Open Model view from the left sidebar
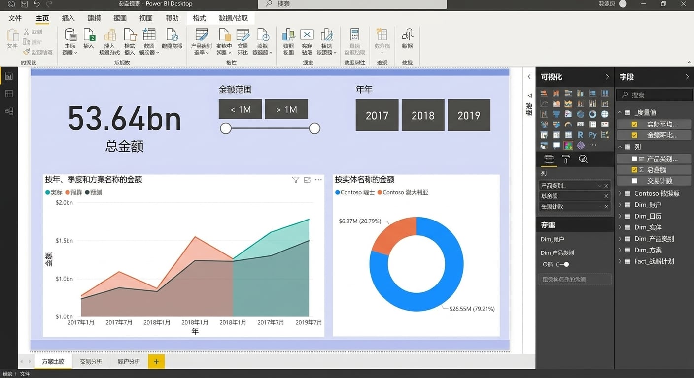The image size is (694, 378). click(9, 111)
